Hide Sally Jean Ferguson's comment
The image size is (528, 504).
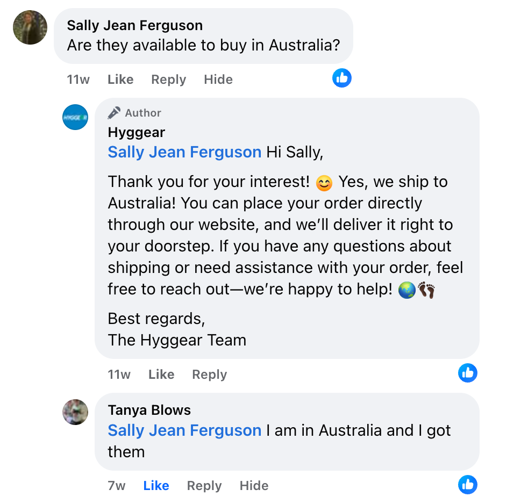coord(218,80)
